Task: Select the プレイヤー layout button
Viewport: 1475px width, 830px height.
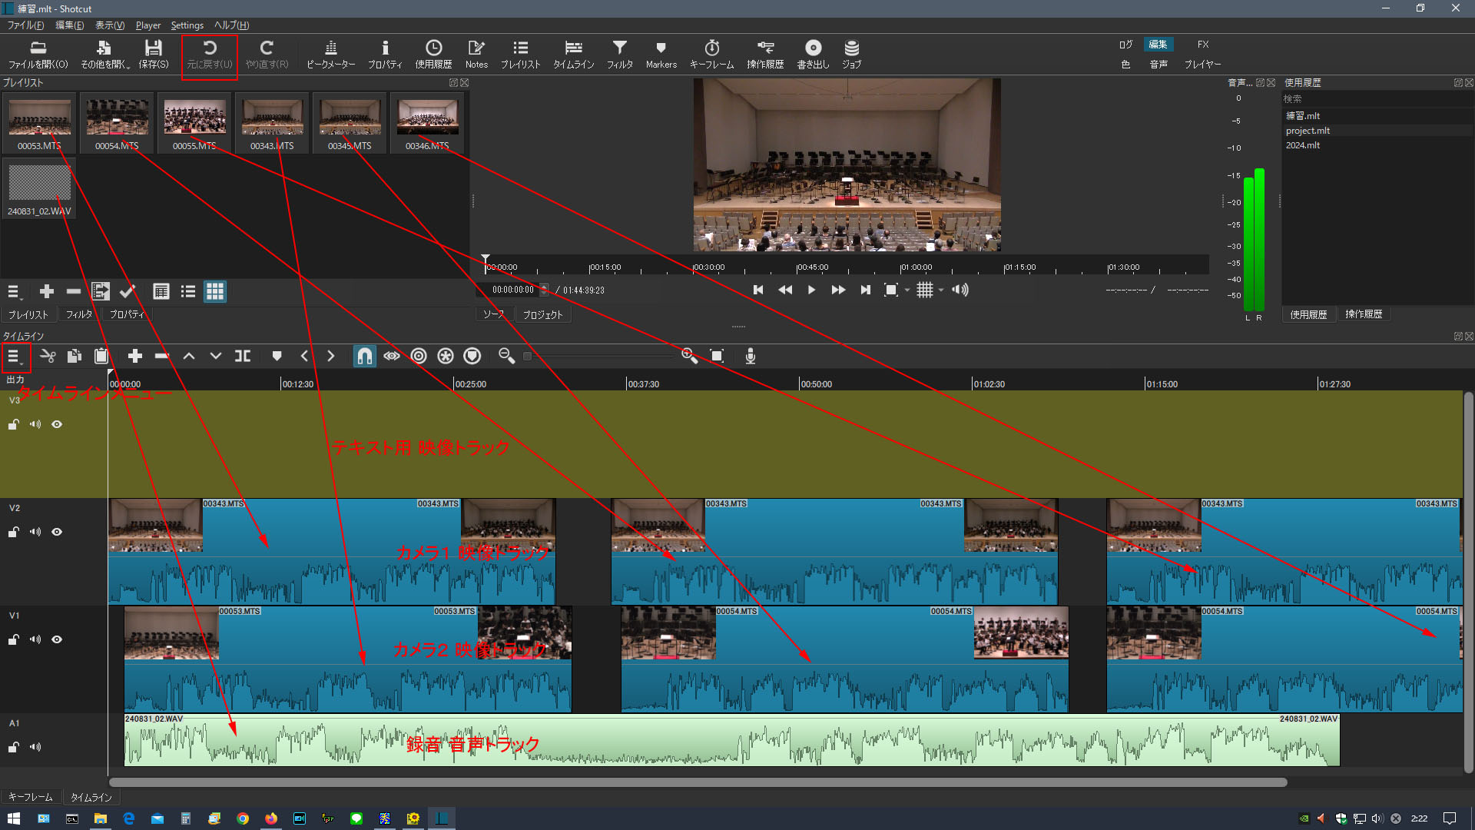Action: point(1202,64)
